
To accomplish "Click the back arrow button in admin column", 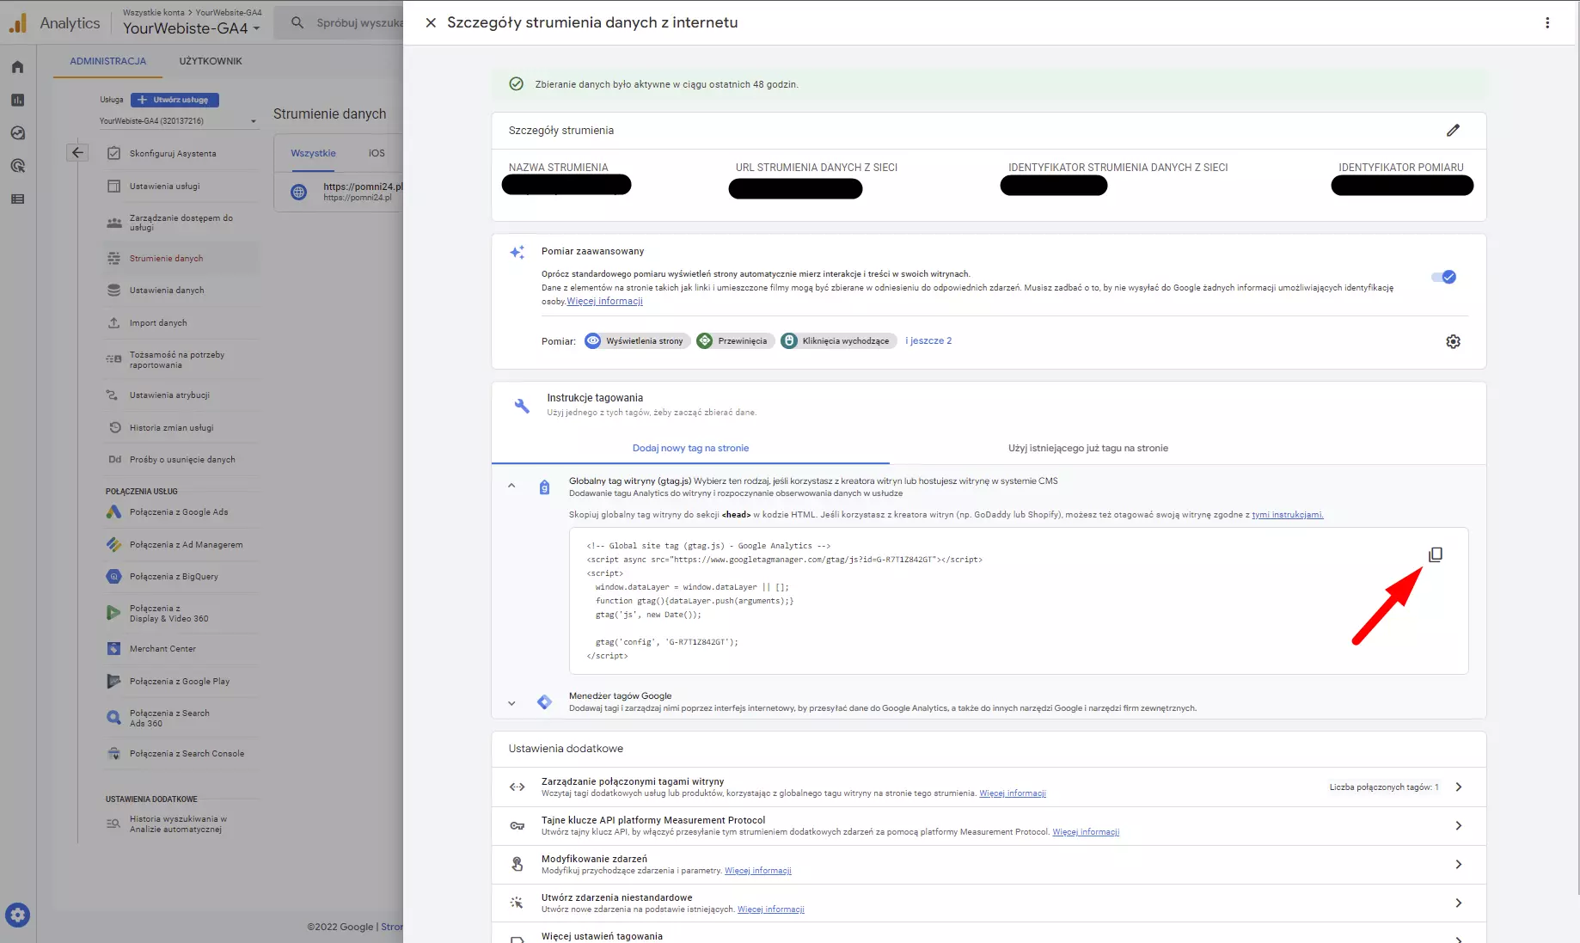I will click(x=77, y=152).
